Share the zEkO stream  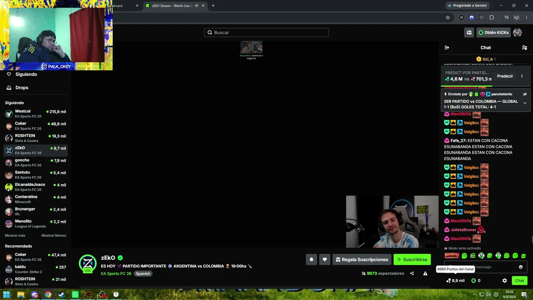[x=412, y=273]
